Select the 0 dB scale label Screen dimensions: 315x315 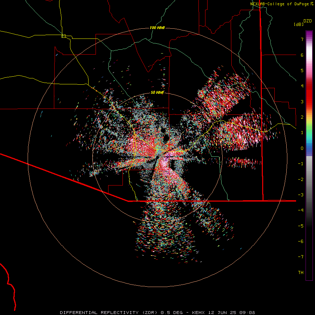302,148
